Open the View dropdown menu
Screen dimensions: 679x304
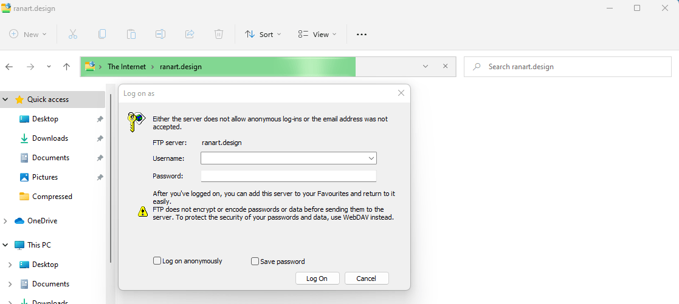point(317,34)
